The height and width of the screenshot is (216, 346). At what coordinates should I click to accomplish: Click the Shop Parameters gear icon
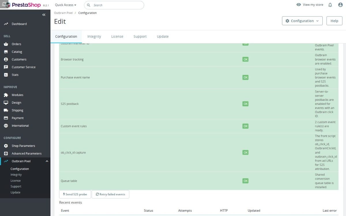6,146
